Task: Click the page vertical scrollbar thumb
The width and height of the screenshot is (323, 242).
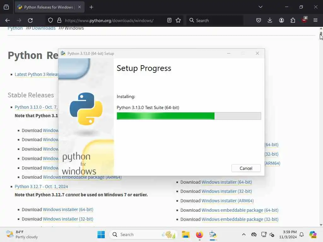Action: (x=321, y=34)
